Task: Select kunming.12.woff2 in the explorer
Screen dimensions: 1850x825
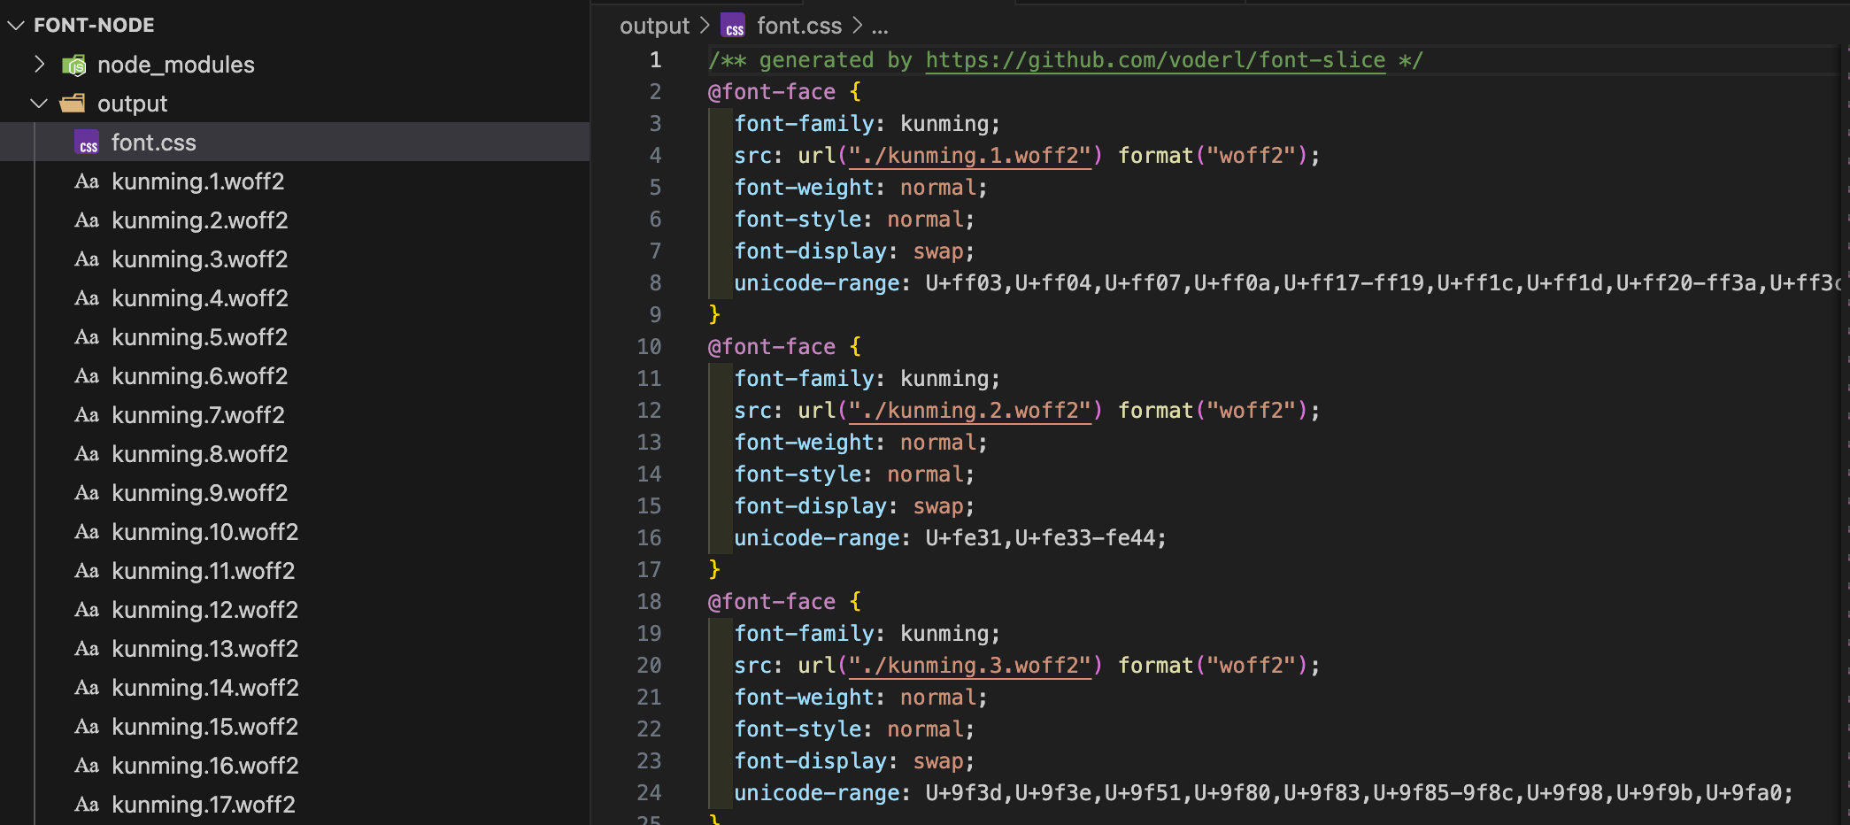Action: point(204,610)
